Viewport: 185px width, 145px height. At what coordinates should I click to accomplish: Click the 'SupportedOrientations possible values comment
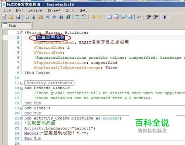pyautogui.click(x=110, y=58)
